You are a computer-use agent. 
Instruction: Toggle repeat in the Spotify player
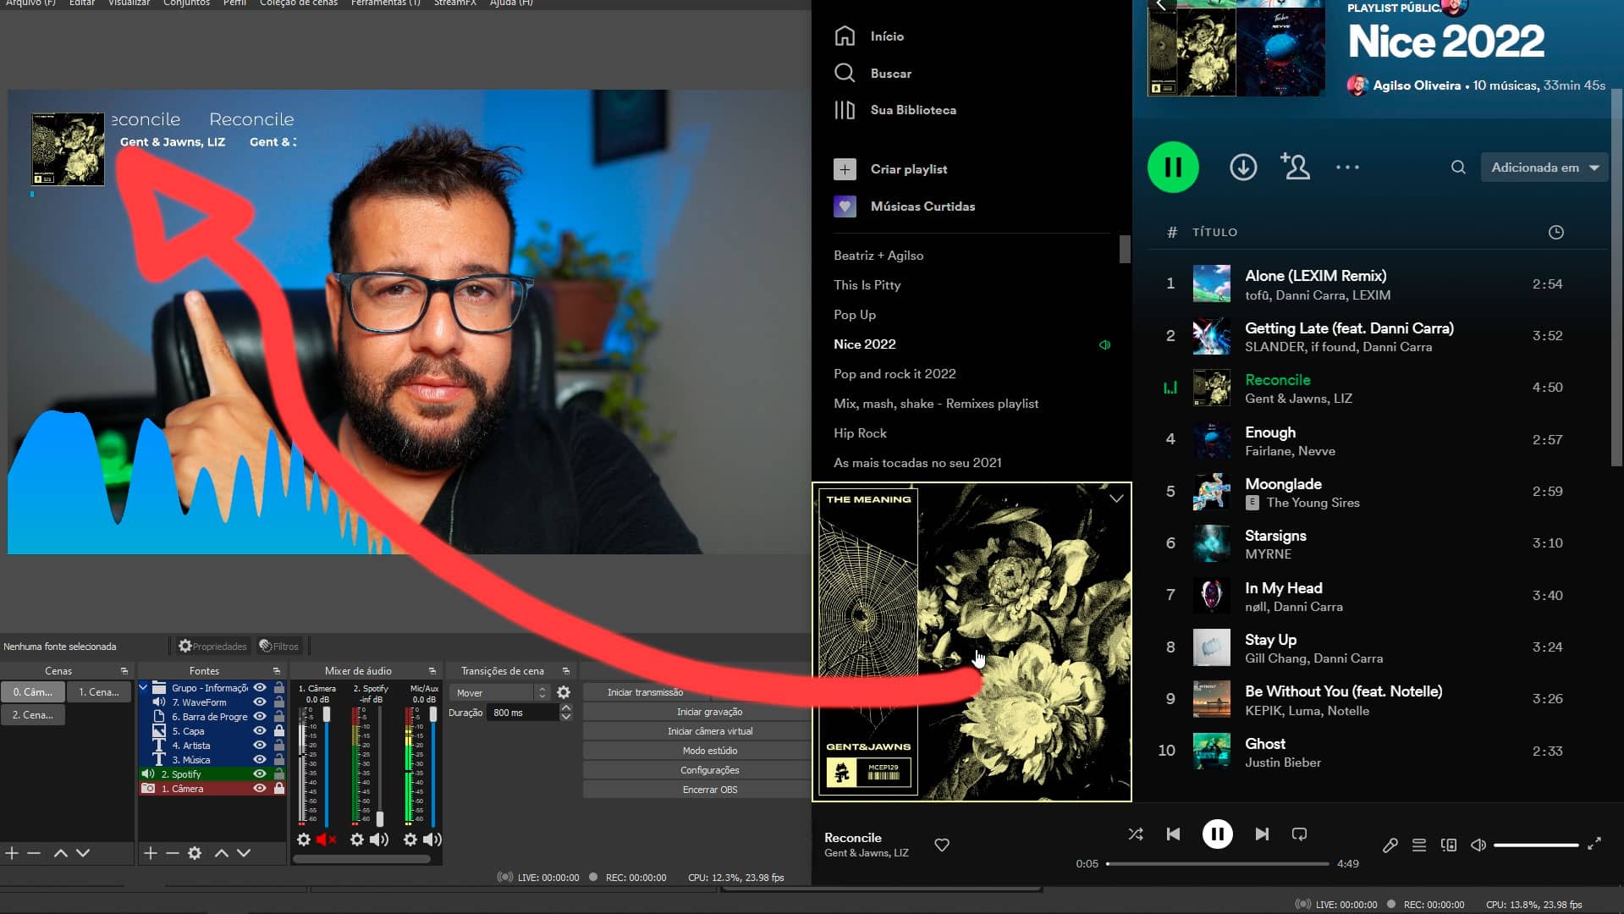point(1299,834)
